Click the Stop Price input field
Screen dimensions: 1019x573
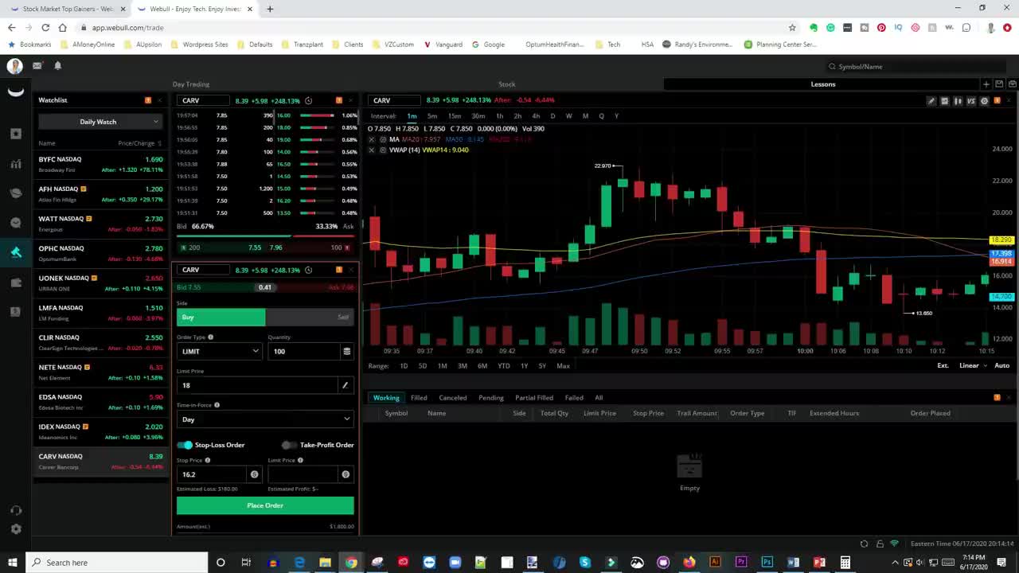(x=212, y=474)
